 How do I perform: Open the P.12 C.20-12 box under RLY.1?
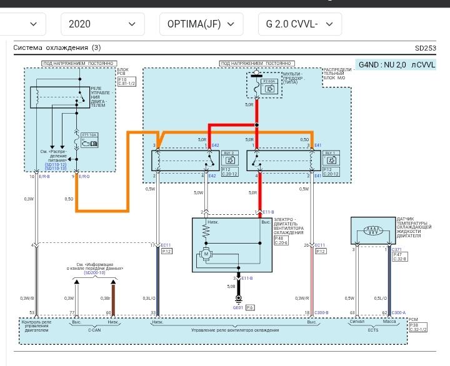pos(331,172)
